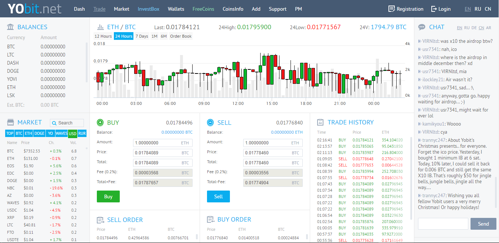The image size is (499, 243).
Task: Click reply arrow beside ilockley21 message
Action: tap(420, 80)
